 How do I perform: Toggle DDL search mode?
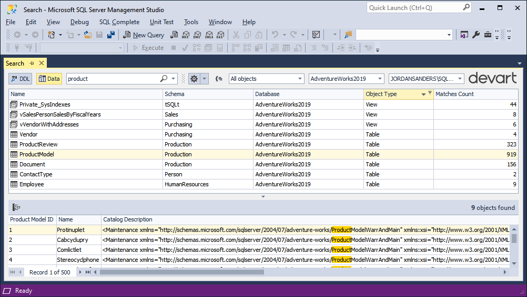21,79
